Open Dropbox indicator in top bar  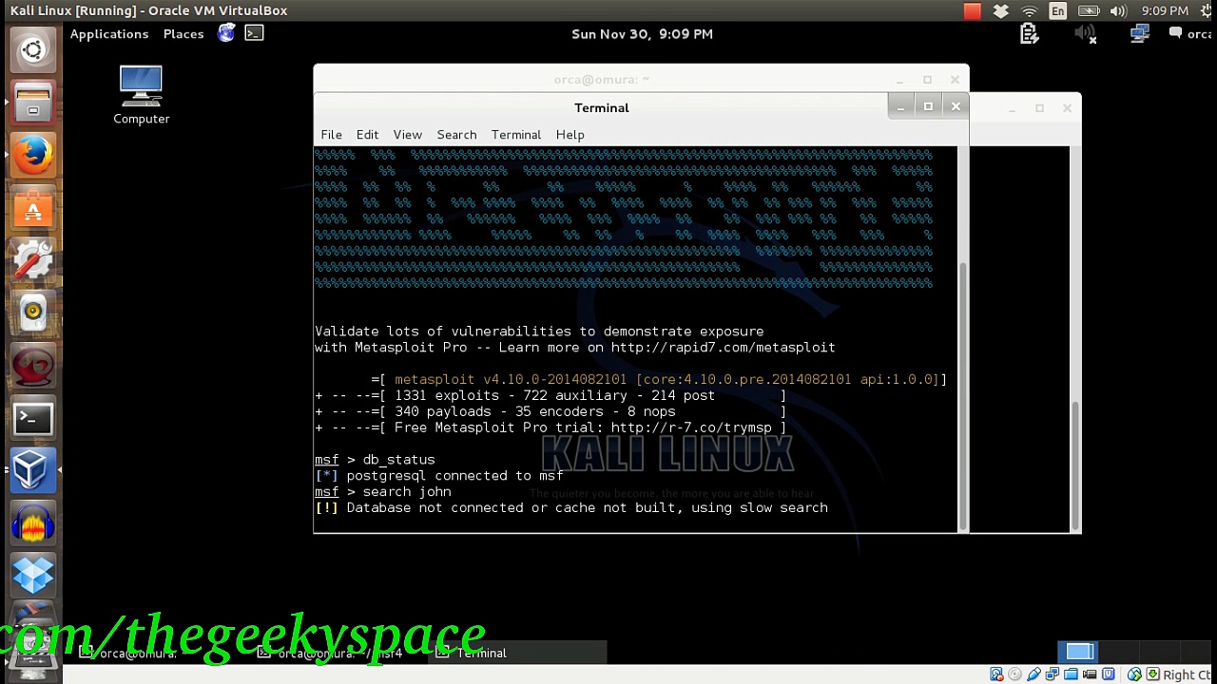(1000, 10)
